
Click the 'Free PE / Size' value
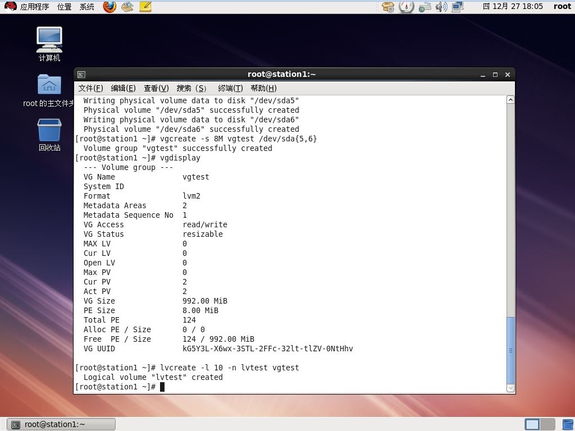[x=218, y=340]
